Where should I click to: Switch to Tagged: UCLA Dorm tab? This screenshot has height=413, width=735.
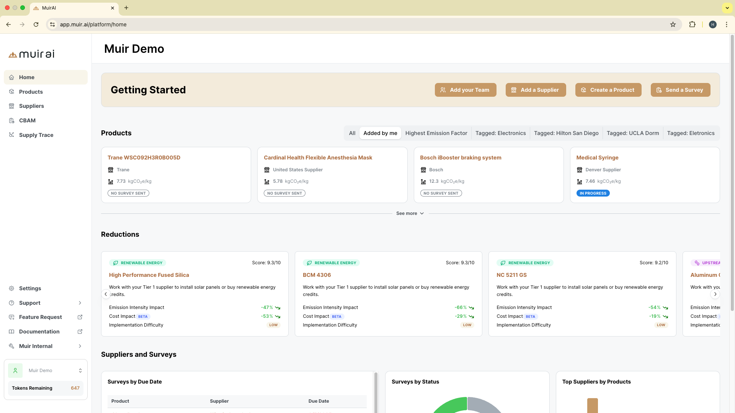click(x=632, y=133)
